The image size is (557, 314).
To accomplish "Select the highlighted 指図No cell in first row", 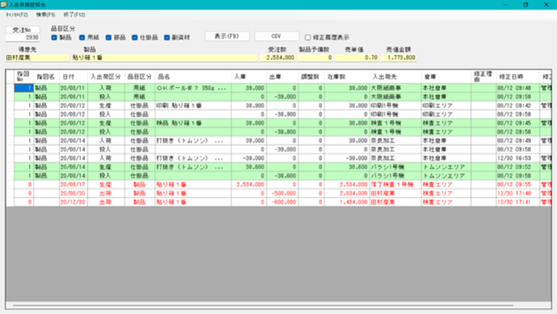I will coord(24,88).
